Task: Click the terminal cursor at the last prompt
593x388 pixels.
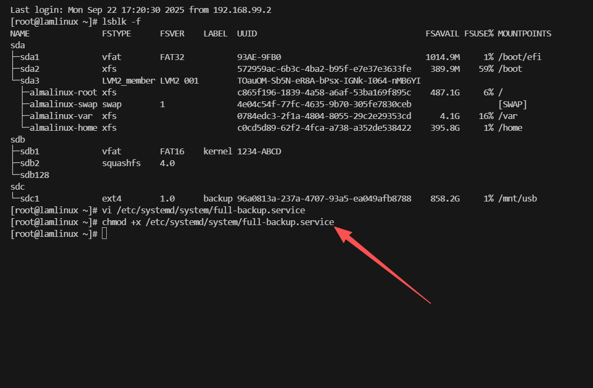Action: [104, 234]
